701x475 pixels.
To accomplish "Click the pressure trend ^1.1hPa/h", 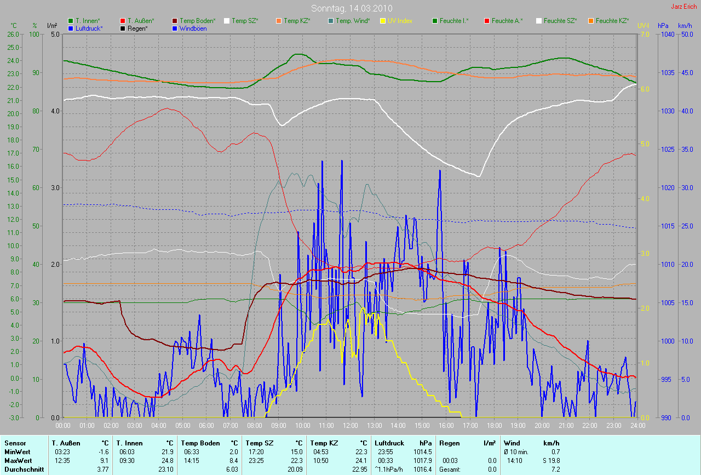I will point(388,470).
